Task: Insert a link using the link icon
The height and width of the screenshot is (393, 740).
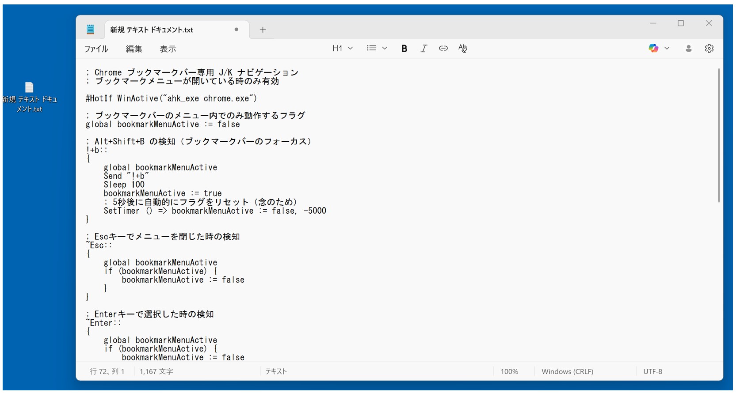Action: coord(443,49)
